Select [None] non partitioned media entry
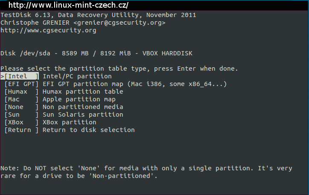The image size is (309, 195). [x=21, y=107]
